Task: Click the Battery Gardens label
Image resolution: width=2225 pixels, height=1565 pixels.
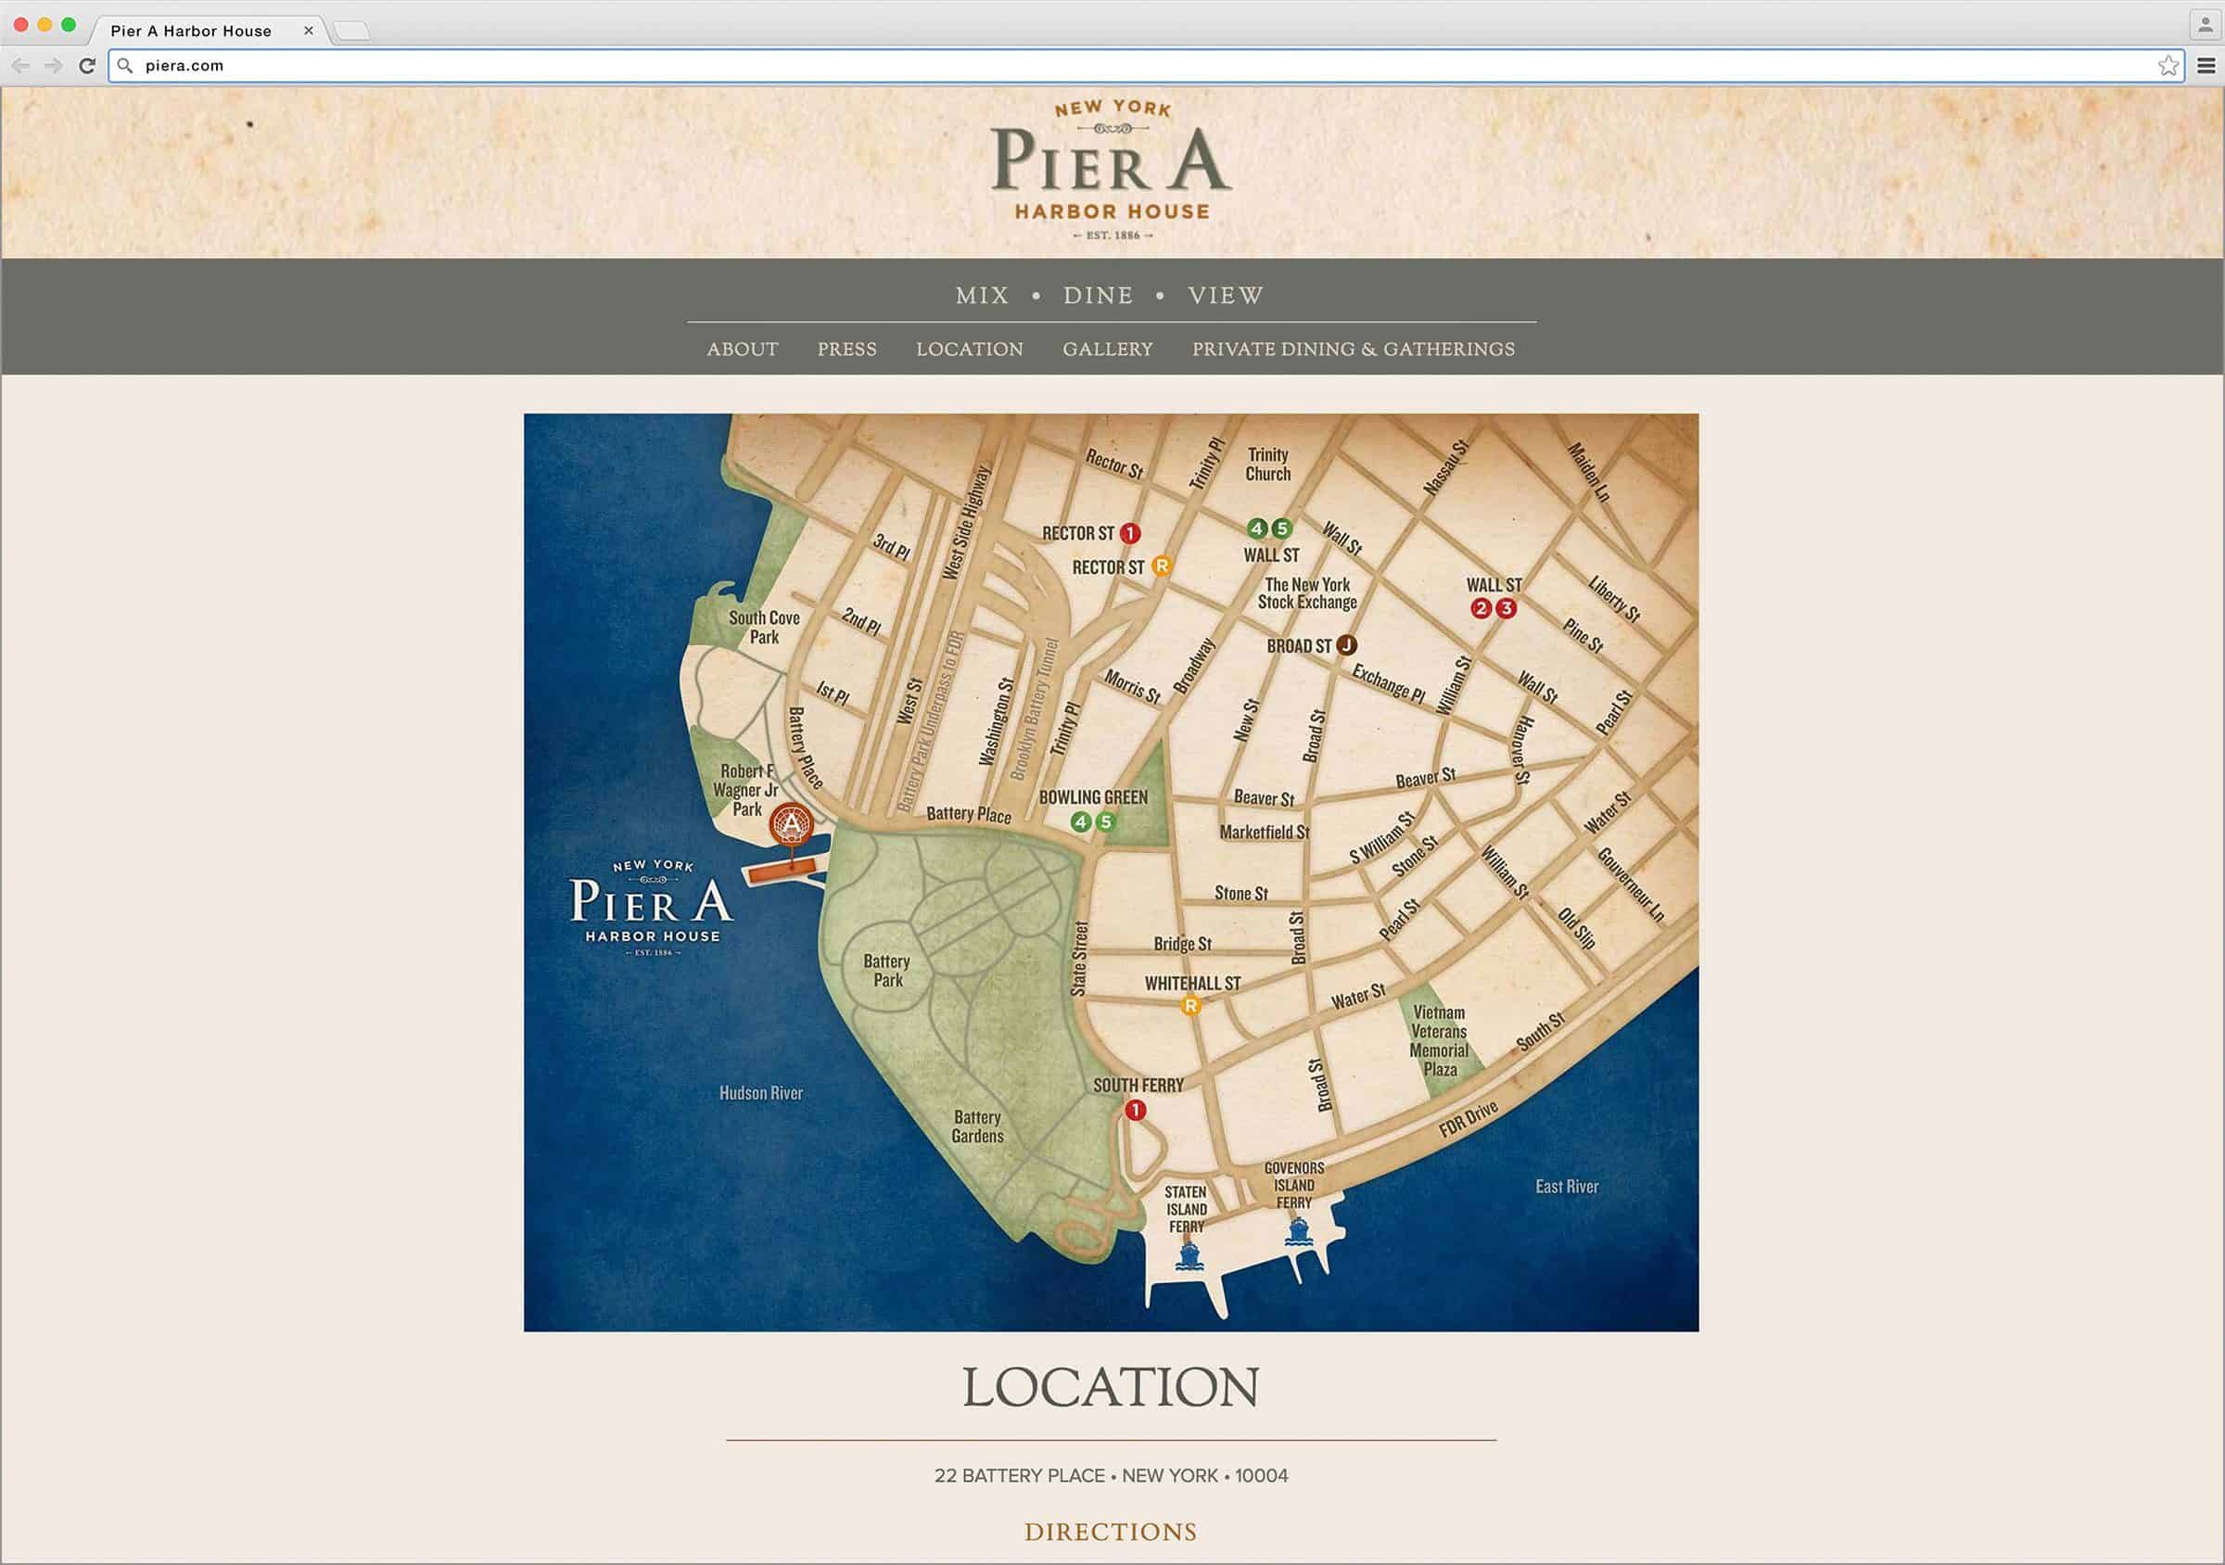Action: click(978, 1127)
